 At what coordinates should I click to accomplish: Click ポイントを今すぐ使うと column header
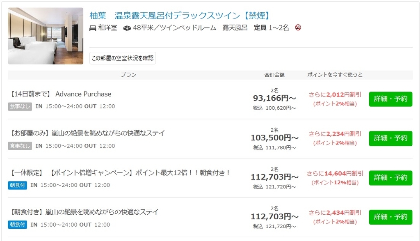[x=335, y=75]
